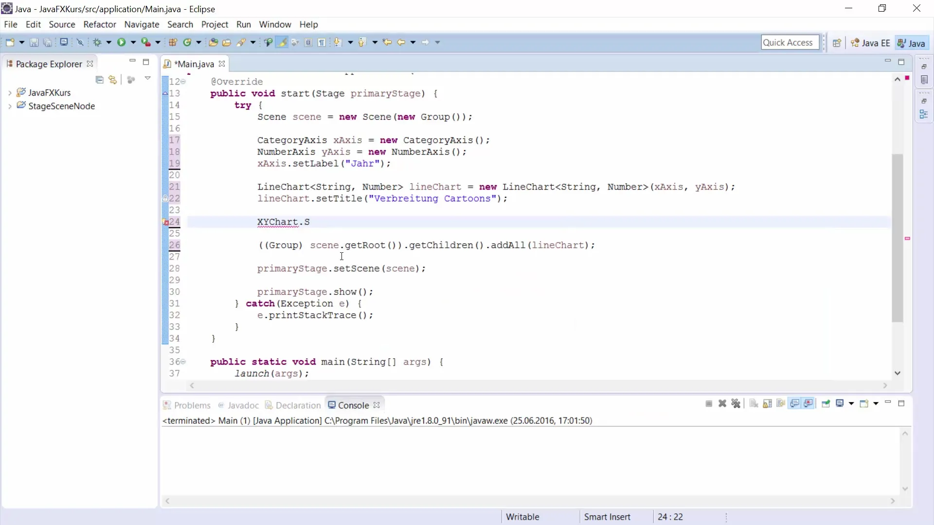Open the Navigate menu
934x525 pixels.
(x=142, y=24)
